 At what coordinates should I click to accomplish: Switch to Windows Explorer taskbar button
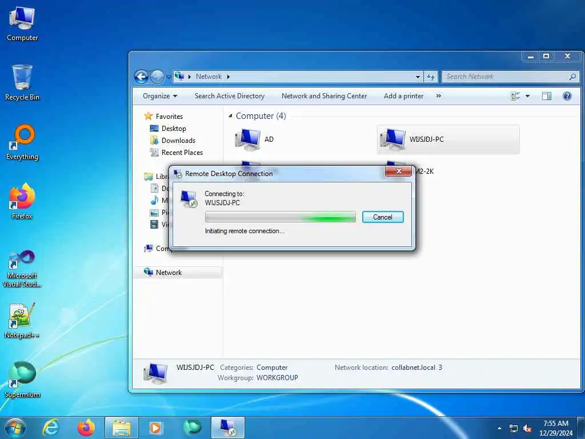pos(122,428)
